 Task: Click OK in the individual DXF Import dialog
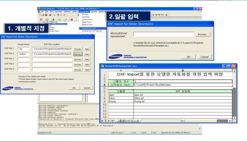[74, 88]
